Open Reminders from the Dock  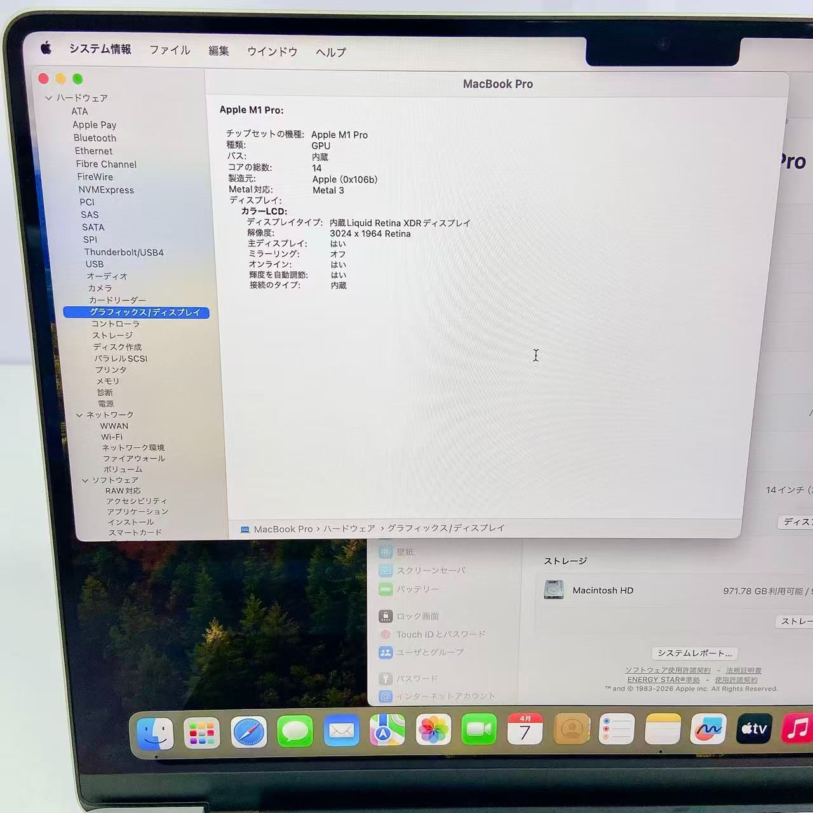(x=617, y=729)
